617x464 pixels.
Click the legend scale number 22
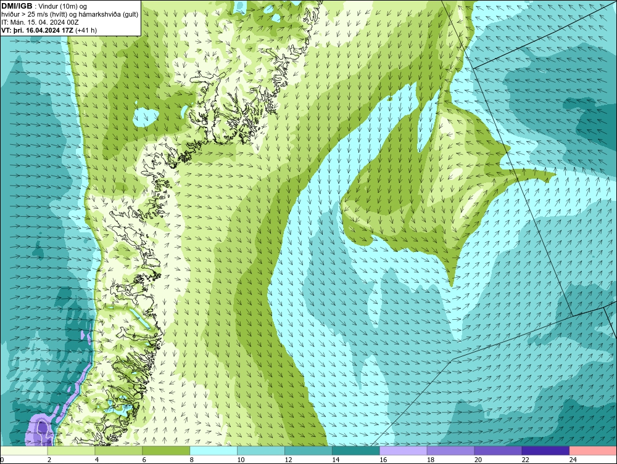tap(526, 460)
